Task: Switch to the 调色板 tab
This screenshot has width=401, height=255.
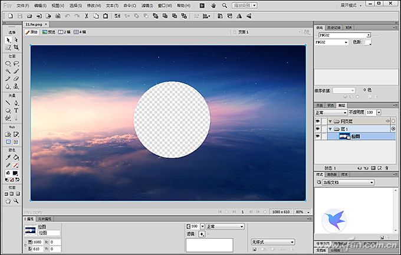Action: 331,174
